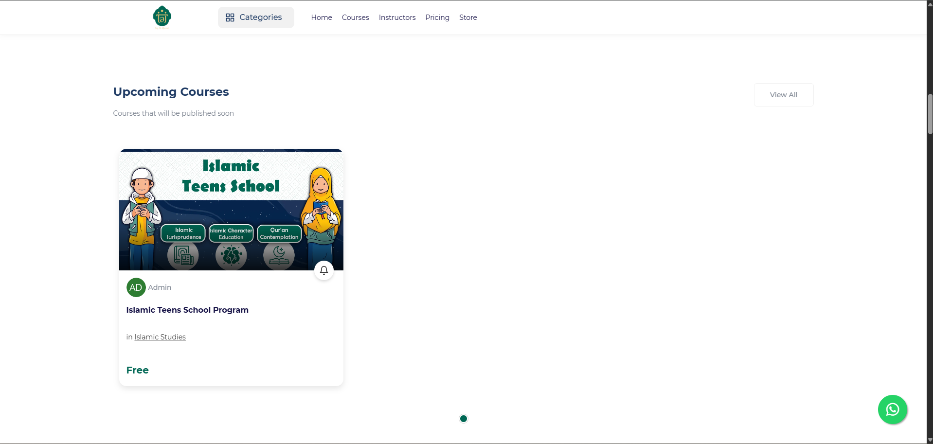This screenshot has width=933, height=444.
Task: Open the Pricing page link
Action: [x=436, y=17]
